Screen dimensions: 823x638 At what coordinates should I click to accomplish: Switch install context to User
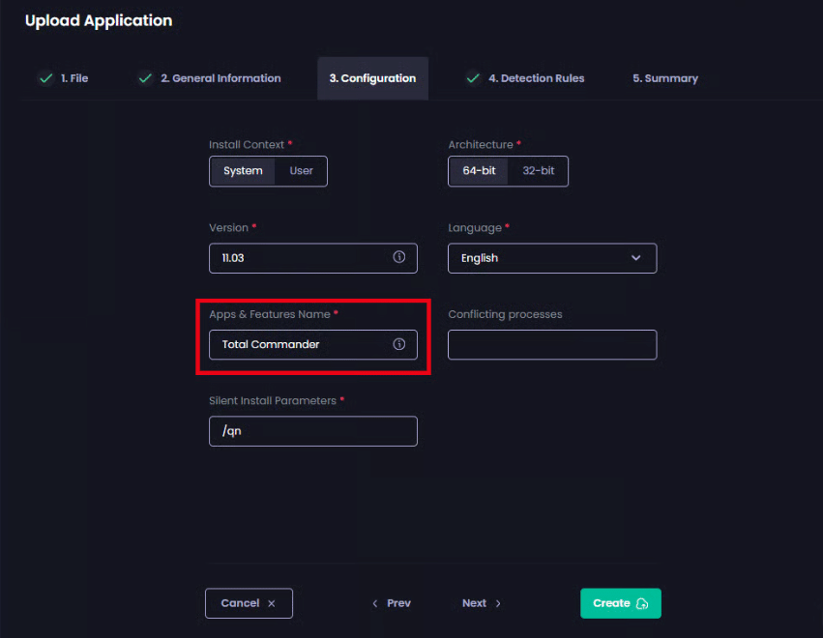pyautogui.click(x=302, y=171)
